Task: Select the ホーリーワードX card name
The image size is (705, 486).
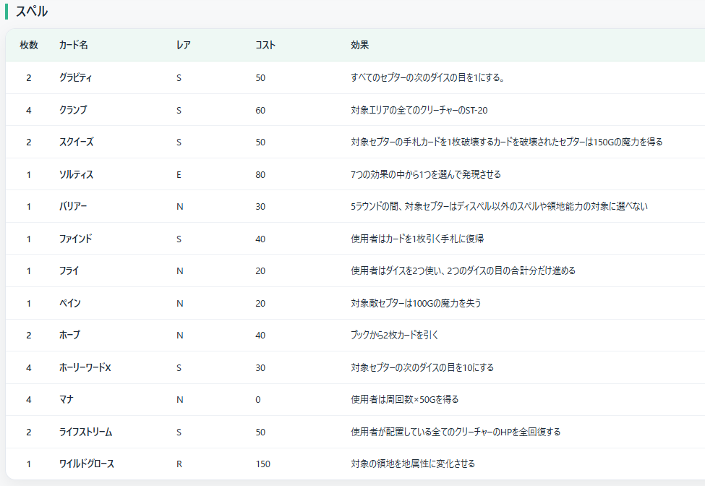Action: [x=85, y=367]
